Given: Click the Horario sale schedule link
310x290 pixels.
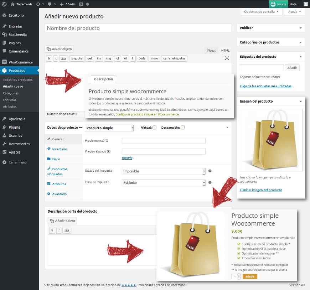Looking at the screenshot, I should (x=127, y=158).
